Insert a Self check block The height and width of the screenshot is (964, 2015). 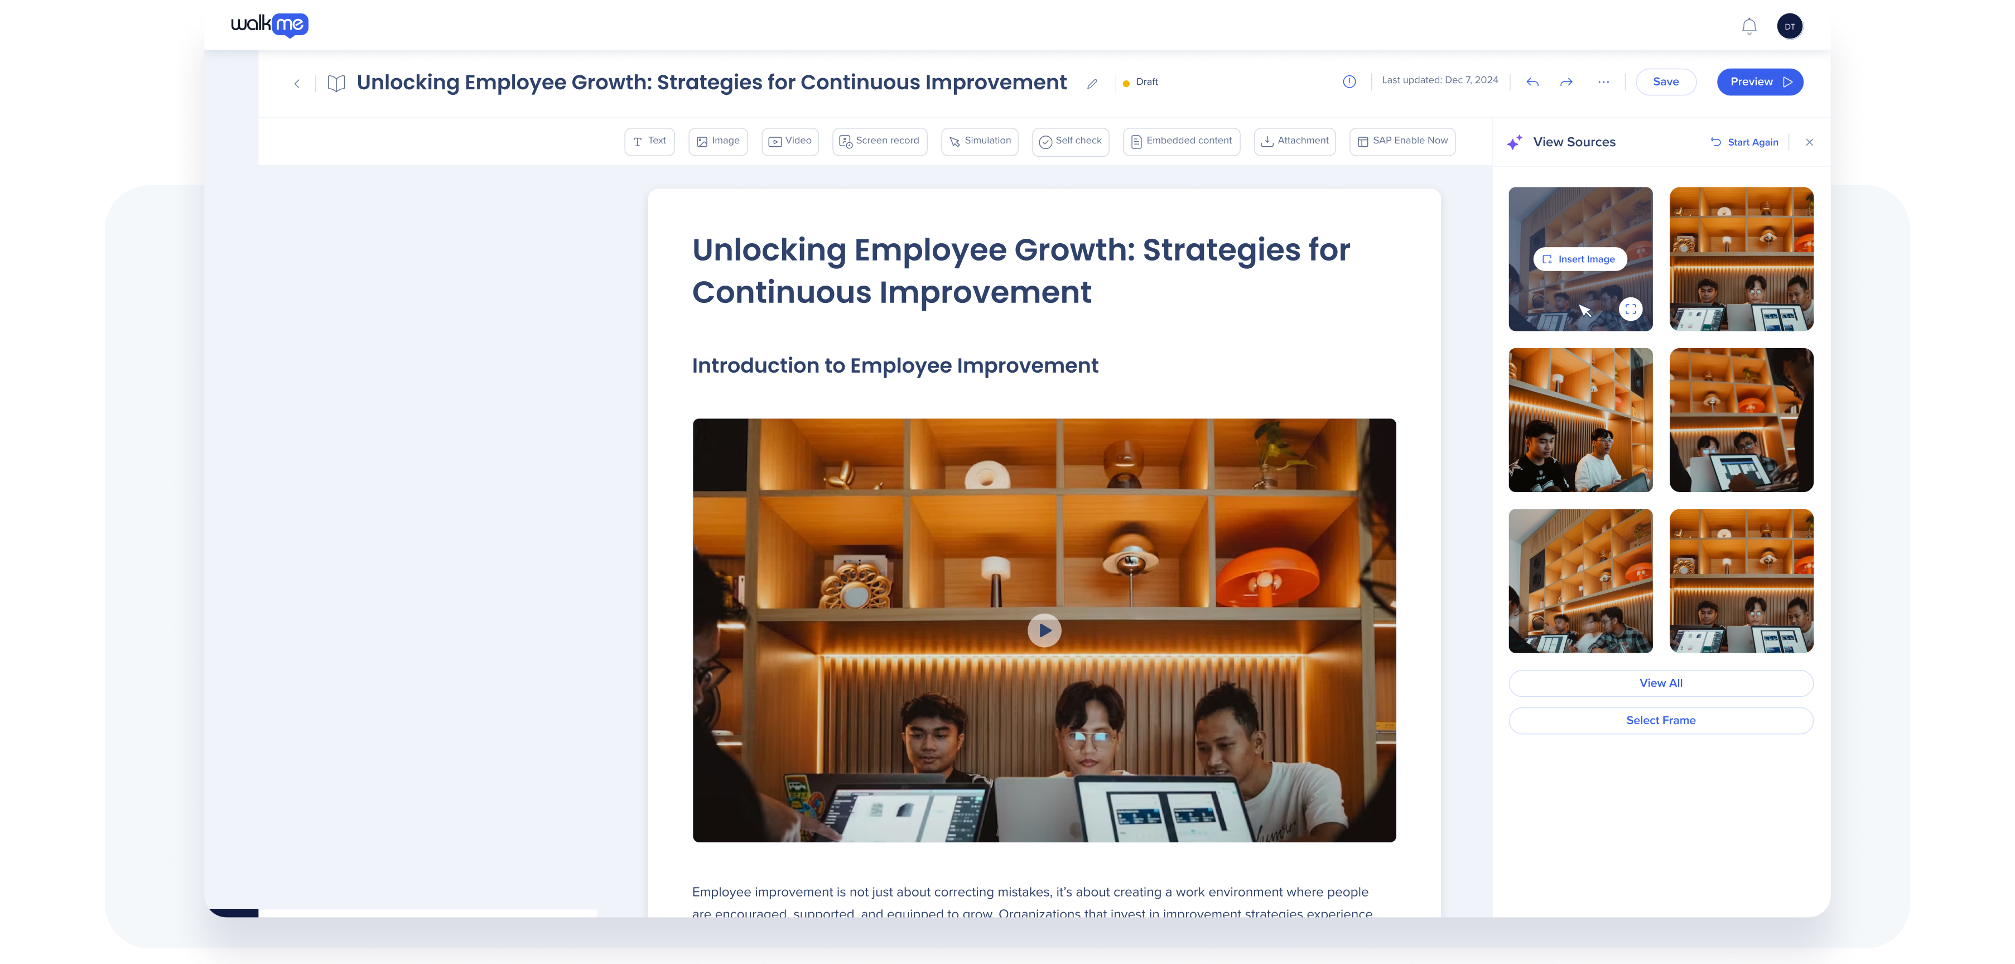click(1070, 142)
